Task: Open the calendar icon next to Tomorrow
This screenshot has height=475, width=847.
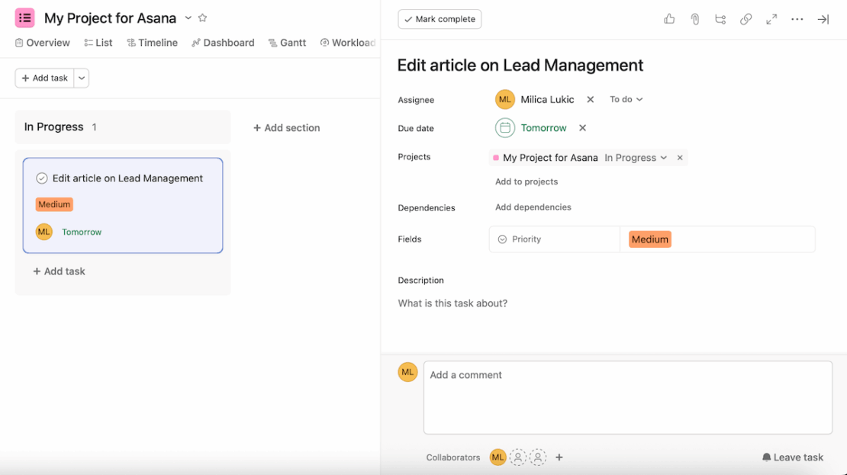Action: 504,127
